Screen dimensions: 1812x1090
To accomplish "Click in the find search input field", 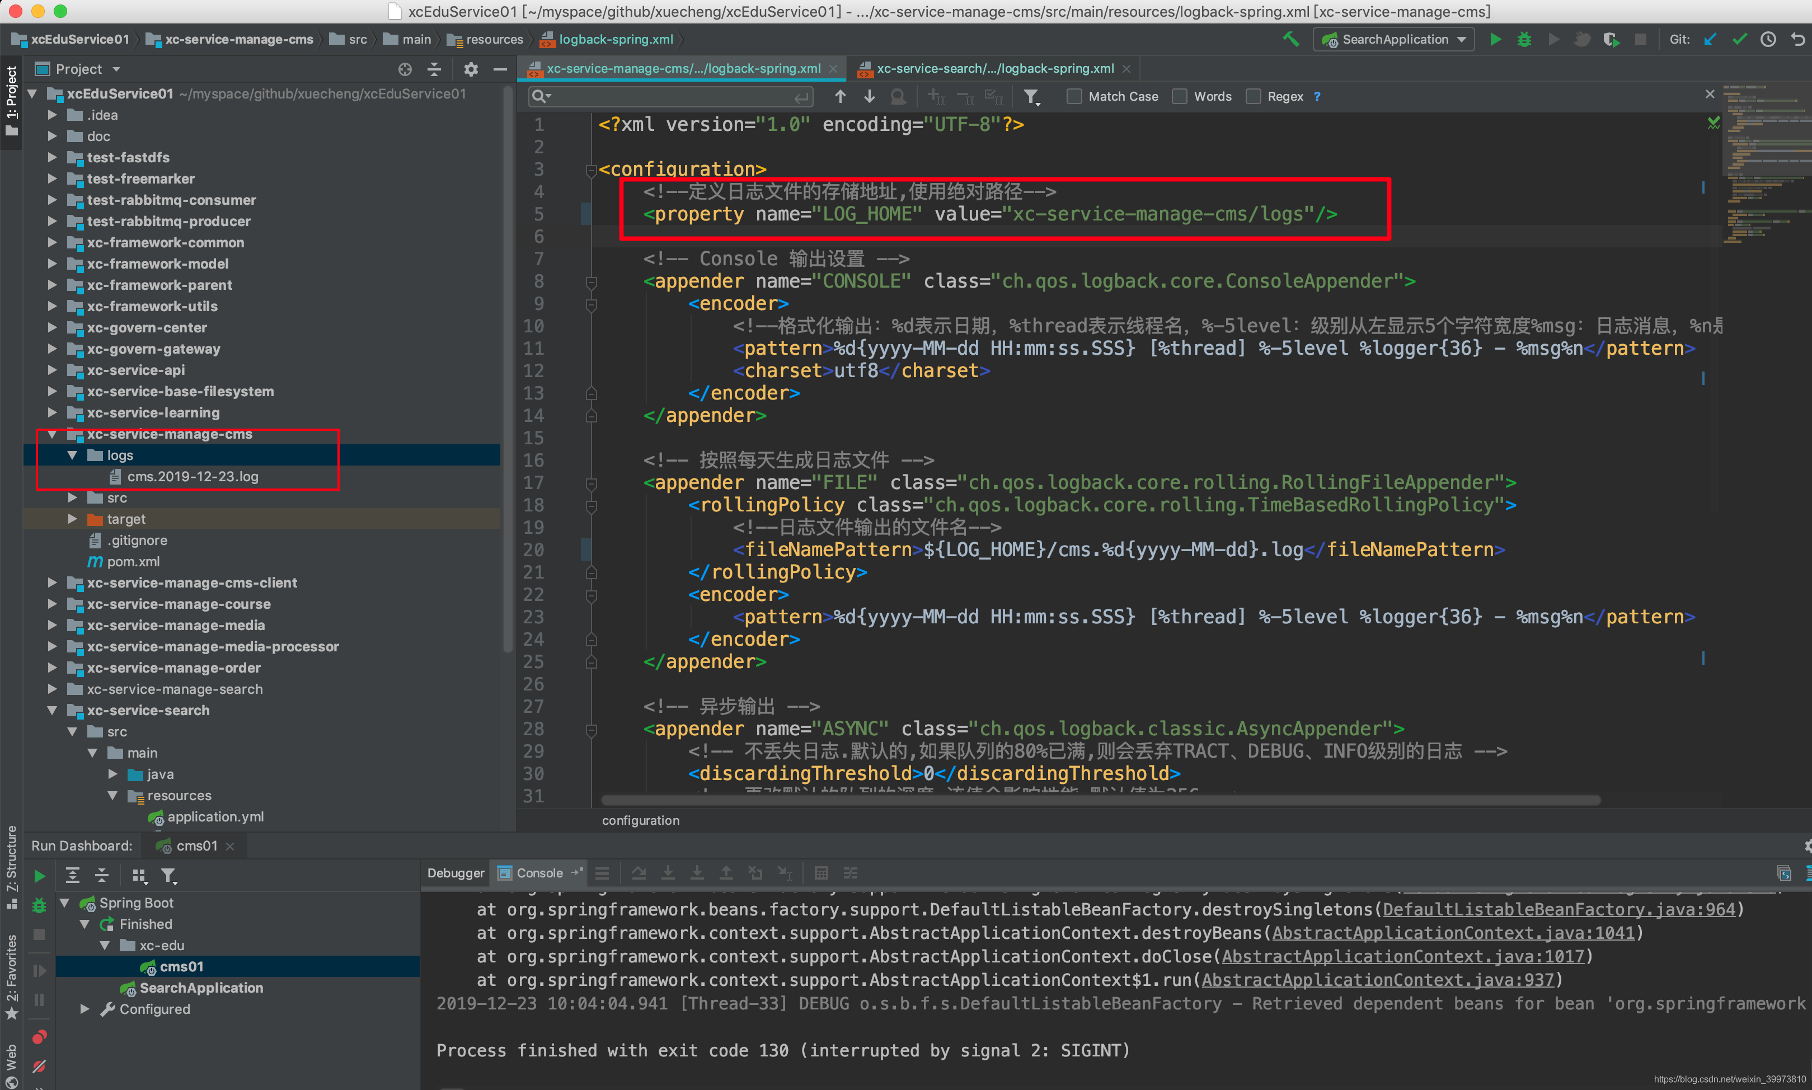I will (x=668, y=96).
